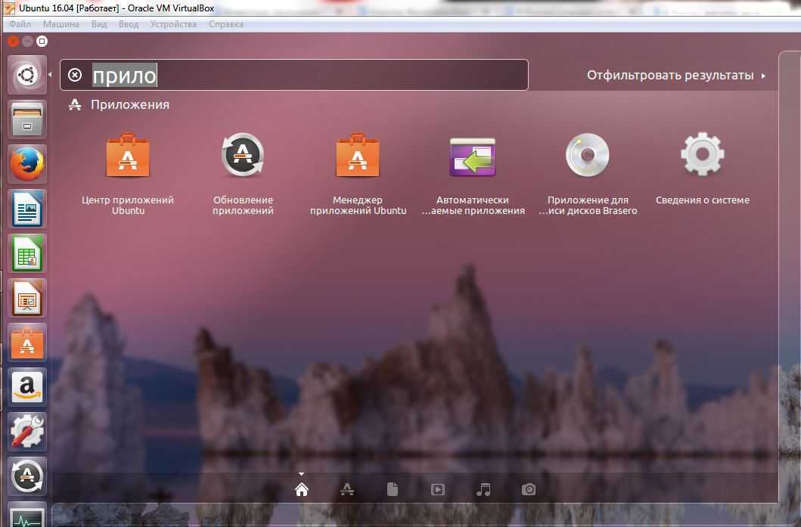The height and width of the screenshot is (527, 801).
Task: Switch to the Applications lens
Action: pyautogui.click(x=347, y=490)
